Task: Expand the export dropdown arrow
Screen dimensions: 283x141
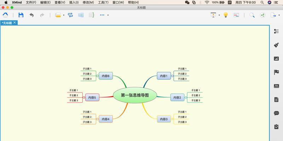Action: point(279,15)
